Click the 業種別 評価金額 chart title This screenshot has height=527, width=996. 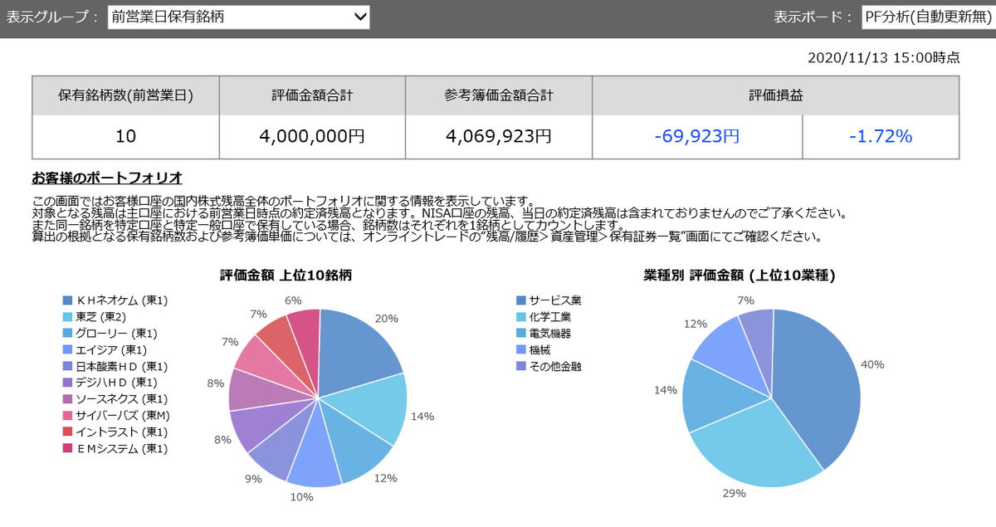pyautogui.click(x=740, y=275)
